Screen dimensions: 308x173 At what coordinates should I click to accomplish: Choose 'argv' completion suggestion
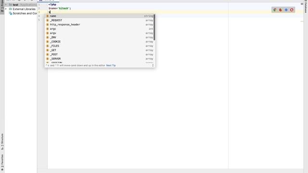point(100,33)
